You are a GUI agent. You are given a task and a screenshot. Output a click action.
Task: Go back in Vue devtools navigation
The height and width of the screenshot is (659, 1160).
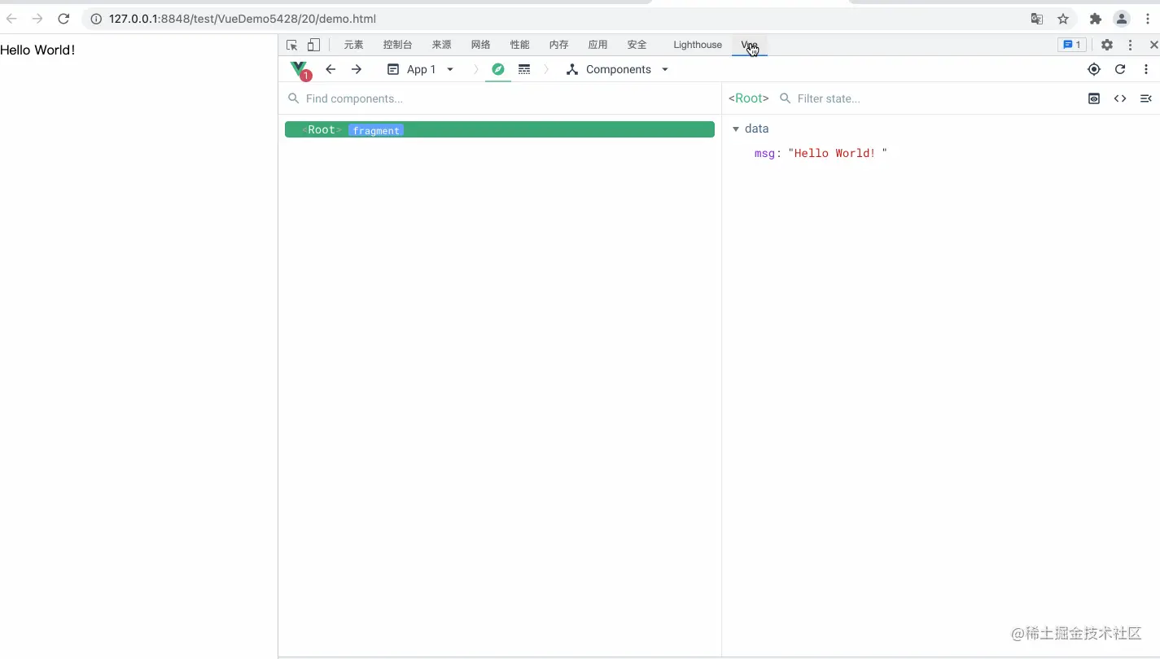tap(330, 69)
